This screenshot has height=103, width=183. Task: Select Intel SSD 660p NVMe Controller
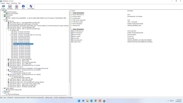point(22,78)
